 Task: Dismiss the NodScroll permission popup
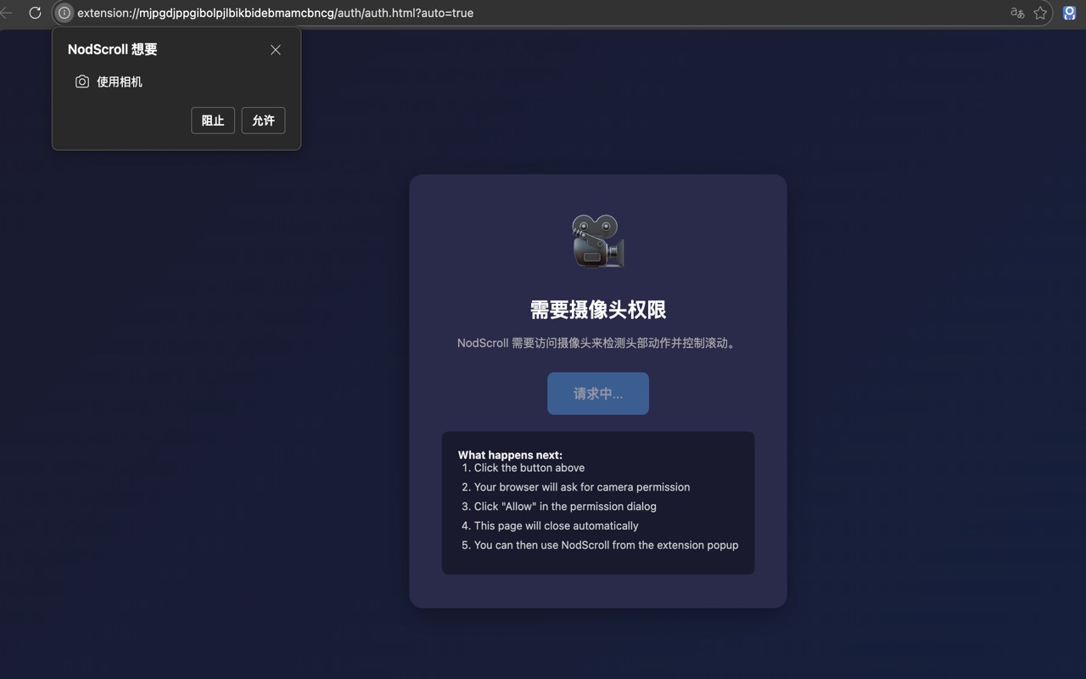276,50
